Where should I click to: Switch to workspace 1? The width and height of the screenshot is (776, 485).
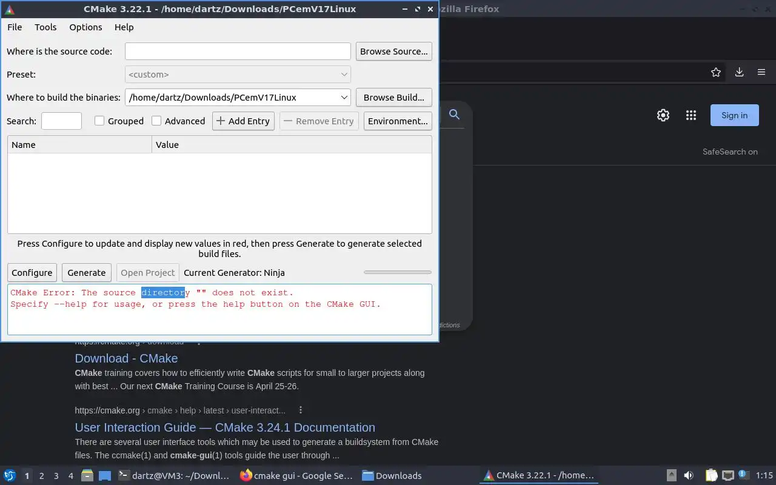tap(27, 476)
